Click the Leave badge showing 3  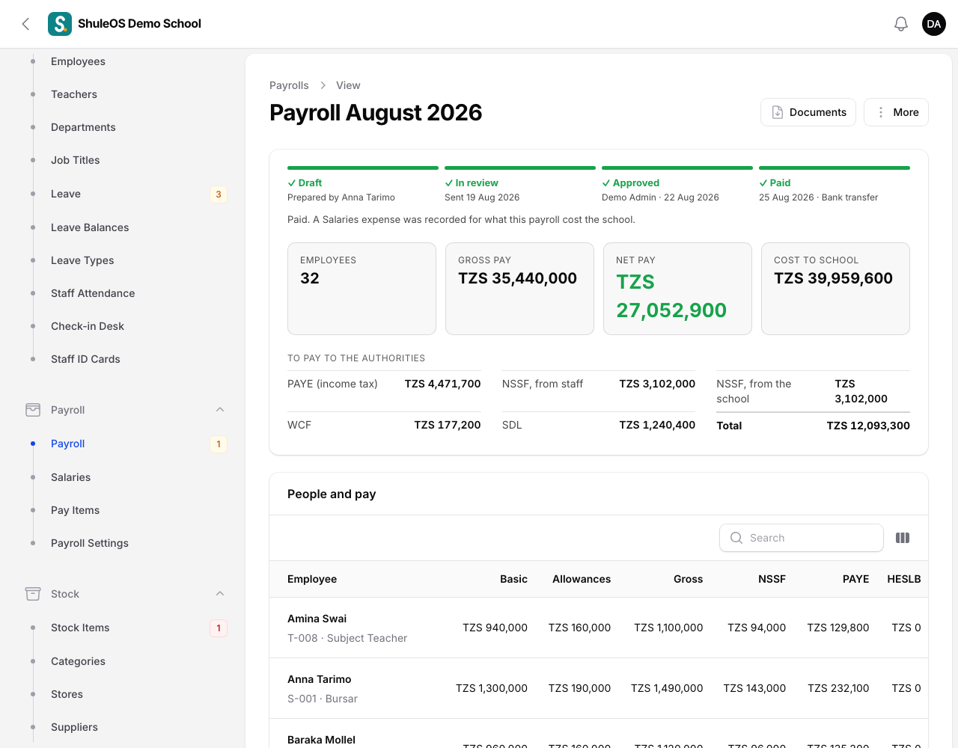pos(219,194)
